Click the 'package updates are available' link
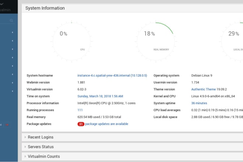 (x=107, y=124)
